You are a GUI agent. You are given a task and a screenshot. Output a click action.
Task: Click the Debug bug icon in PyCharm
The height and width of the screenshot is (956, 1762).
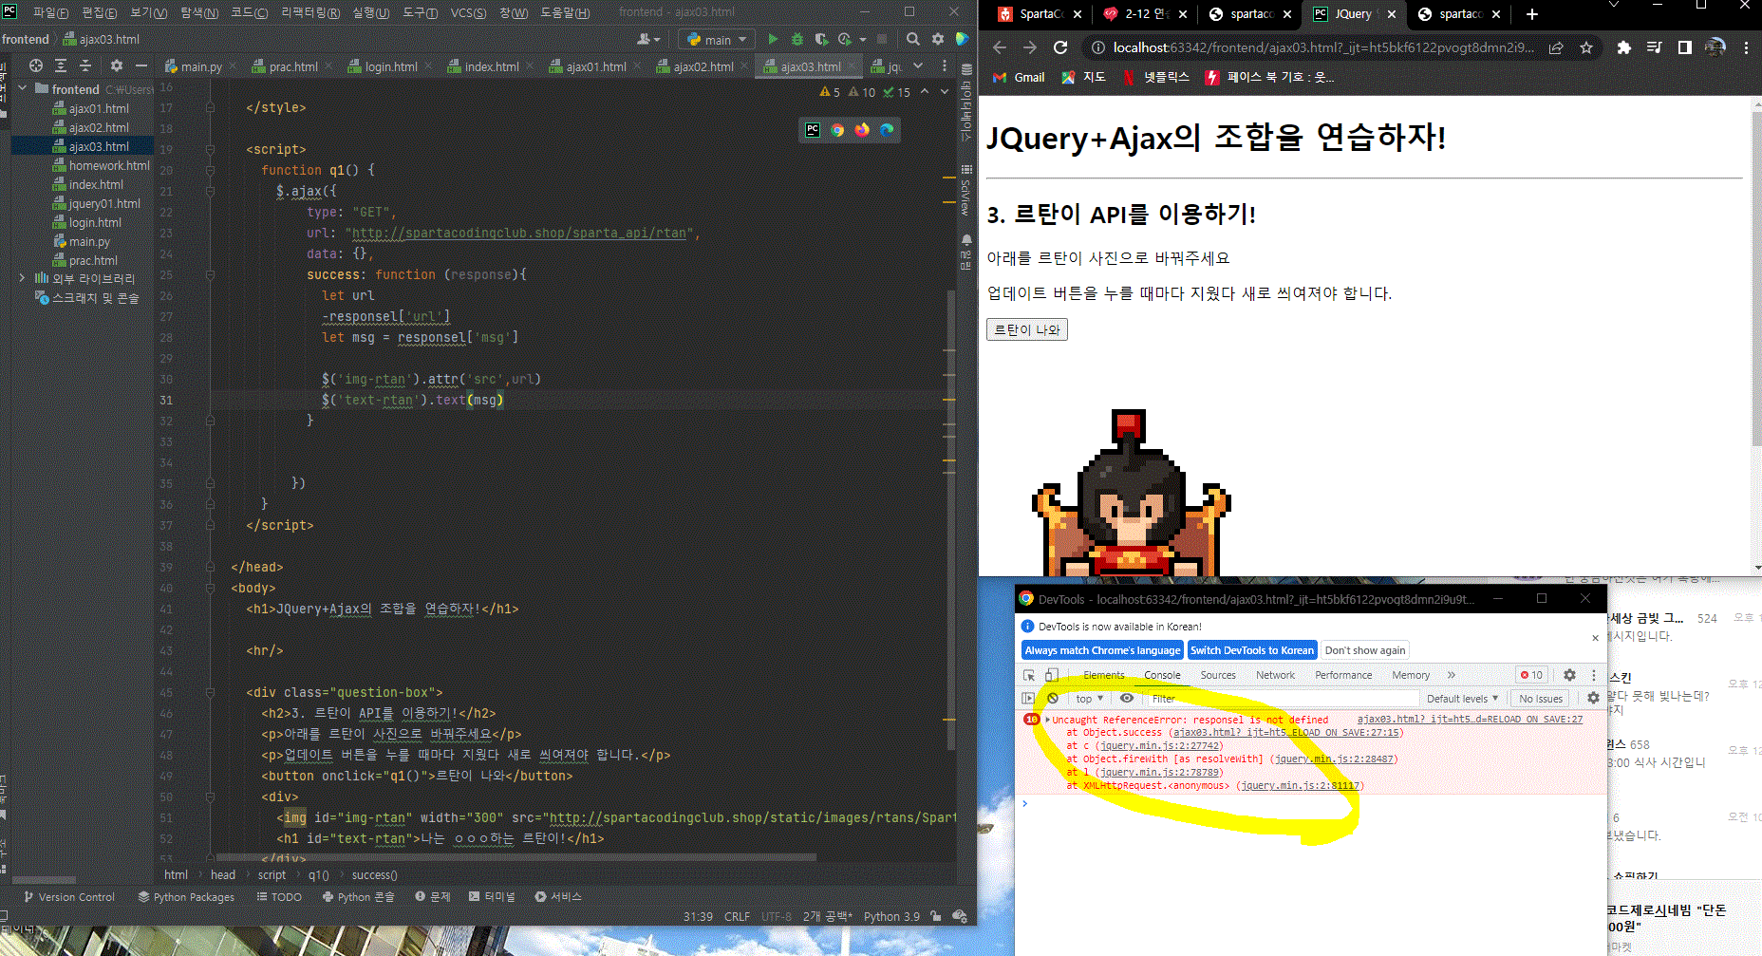pyautogui.click(x=797, y=39)
